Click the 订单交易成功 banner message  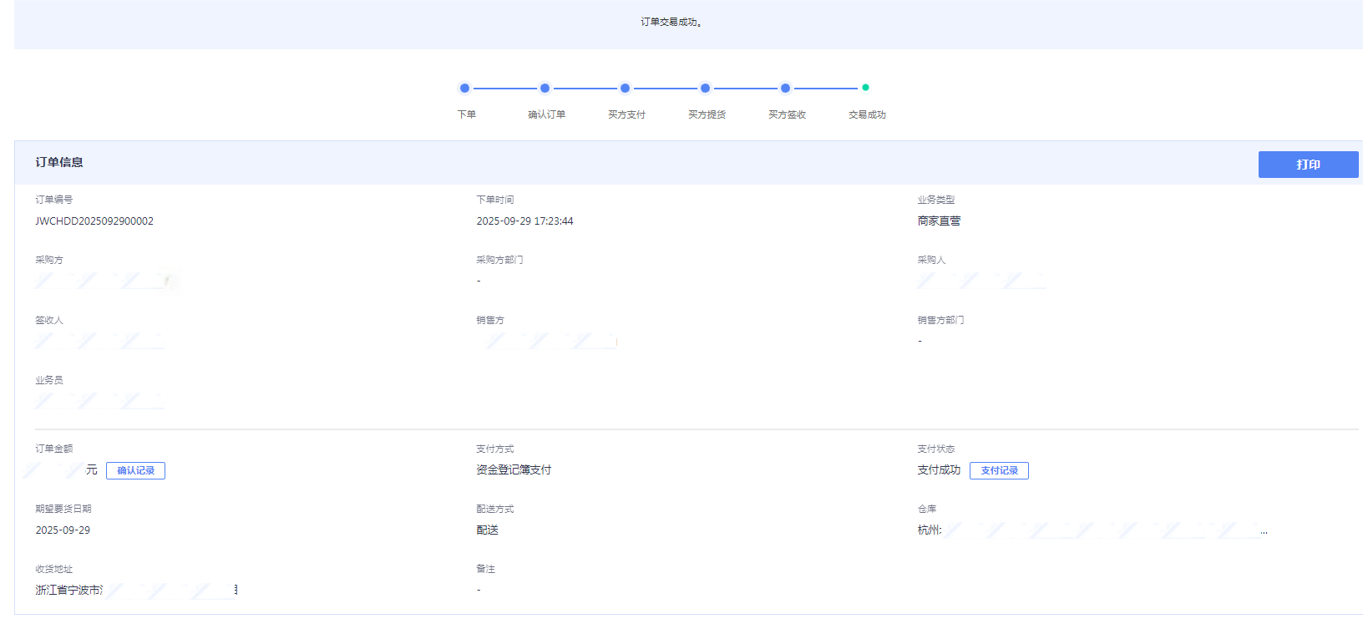(671, 23)
